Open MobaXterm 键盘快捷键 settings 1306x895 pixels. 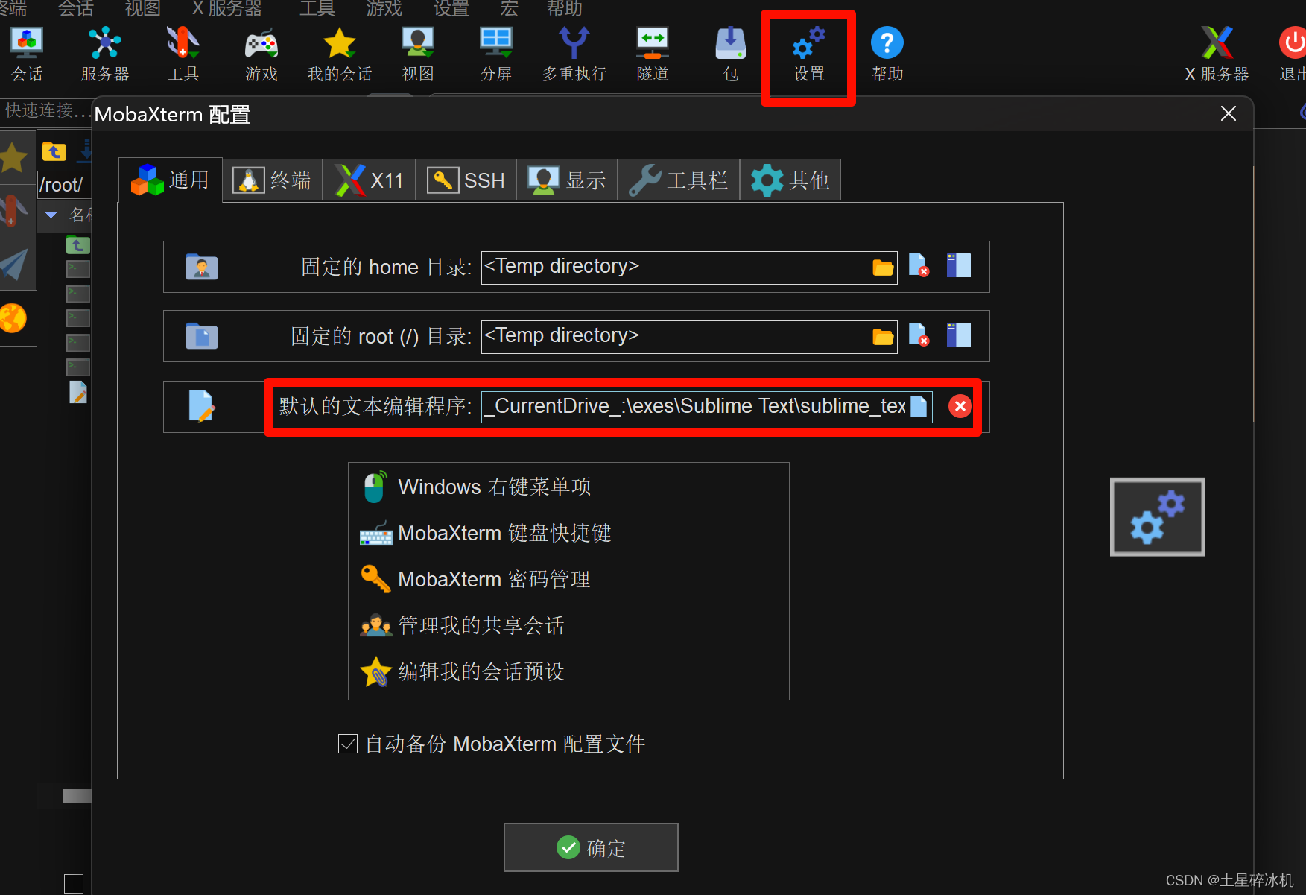pyautogui.click(x=486, y=533)
